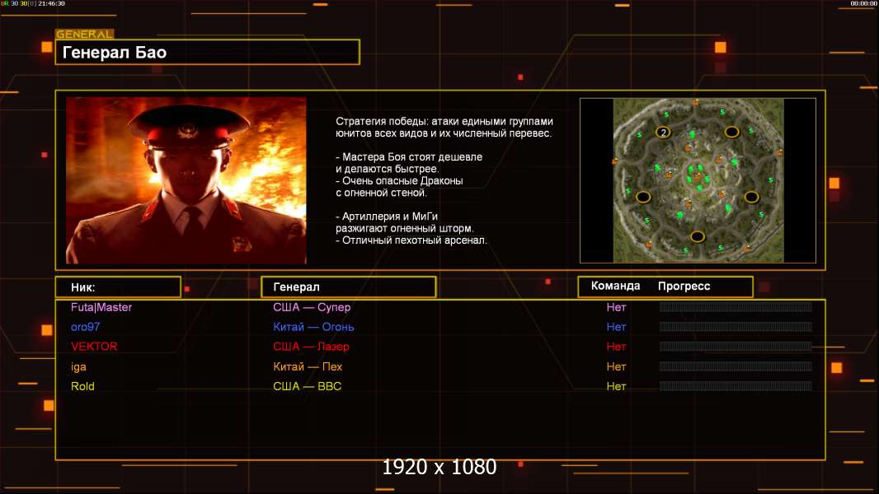Select player oro97 in the list
This screenshot has width=879, height=494.
pos(85,327)
